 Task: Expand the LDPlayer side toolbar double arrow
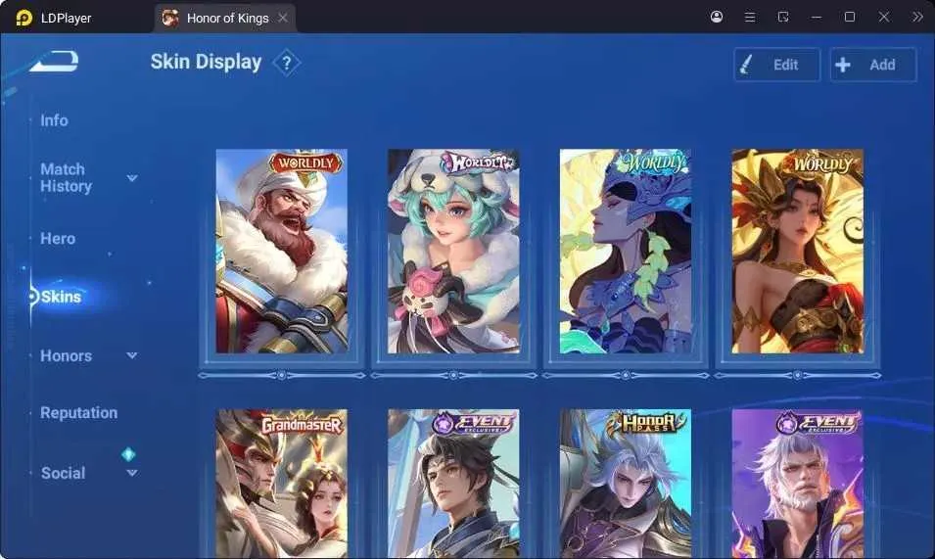coord(917,17)
